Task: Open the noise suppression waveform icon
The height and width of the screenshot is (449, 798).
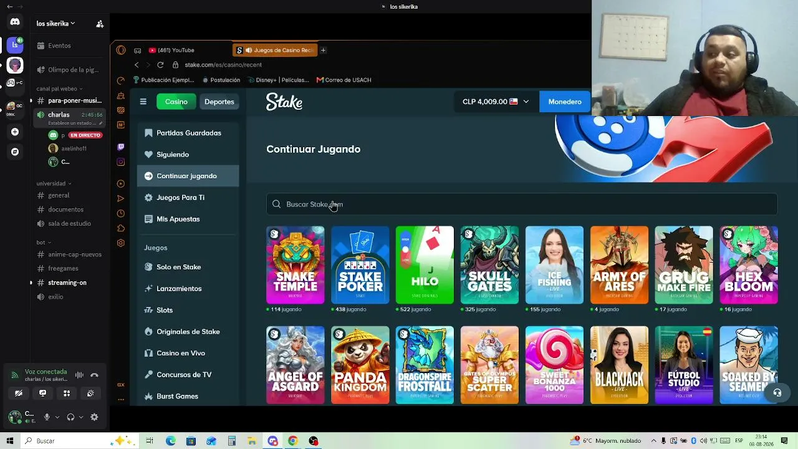Action: 79,375
